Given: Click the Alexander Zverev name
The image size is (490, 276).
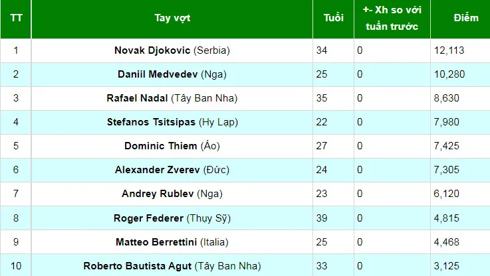Looking at the screenshot, I should click(x=157, y=170).
